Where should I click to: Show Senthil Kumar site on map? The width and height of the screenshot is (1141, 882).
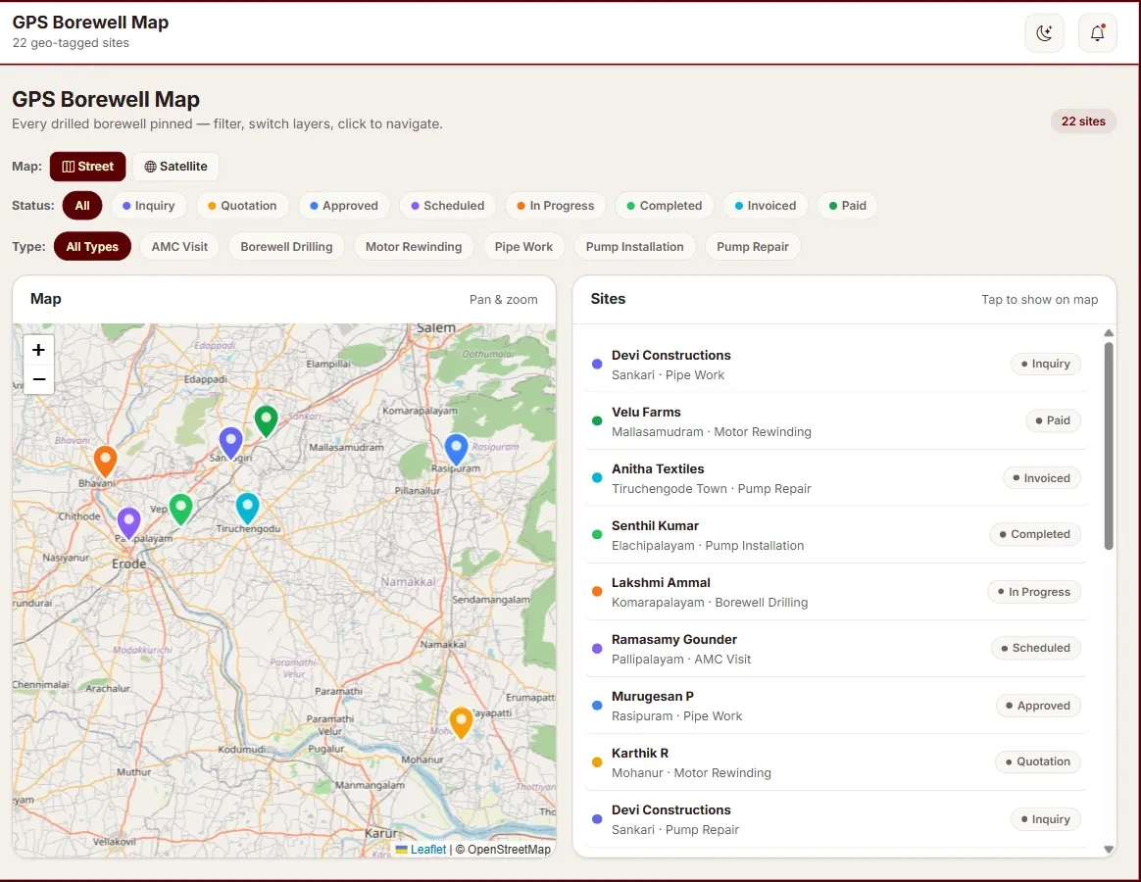(835, 535)
